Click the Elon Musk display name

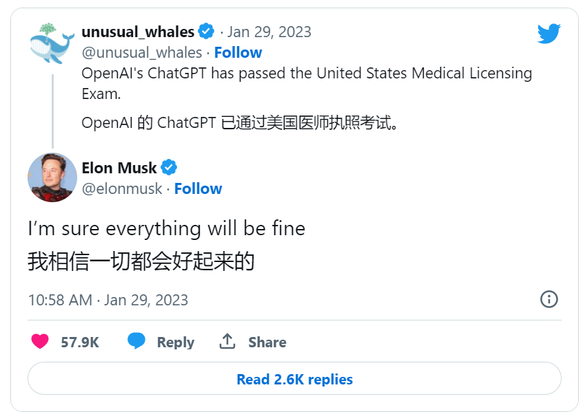pyautogui.click(x=119, y=168)
